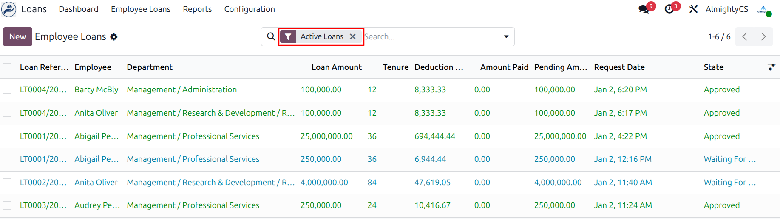Click the Loans app logo icon

tap(9, 9)
